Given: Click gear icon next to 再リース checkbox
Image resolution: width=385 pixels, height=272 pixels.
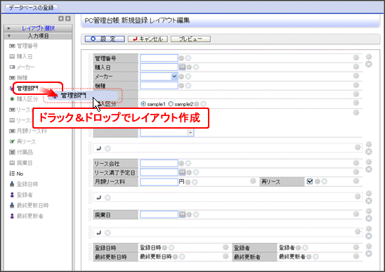Looking at the screenshot, I should pyautogui.click(x=318, y=181).
